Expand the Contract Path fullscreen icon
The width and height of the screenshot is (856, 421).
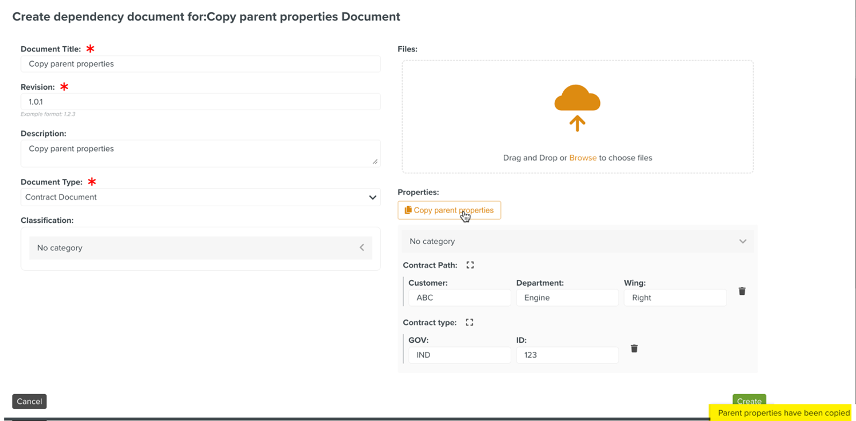470,265
